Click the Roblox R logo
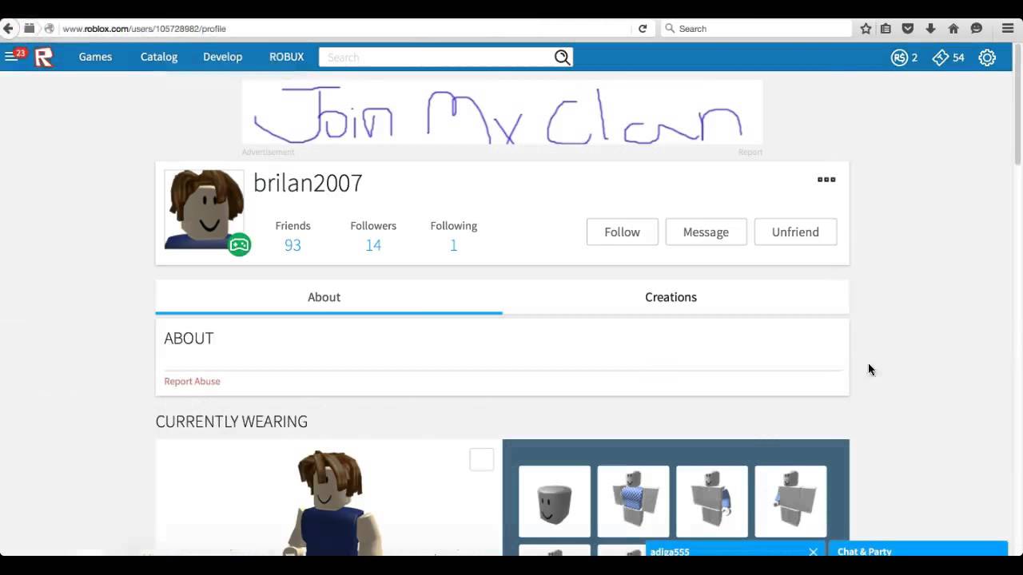Image resolution: width=1023 pixels, height=575 pixels. click(44, 57)
